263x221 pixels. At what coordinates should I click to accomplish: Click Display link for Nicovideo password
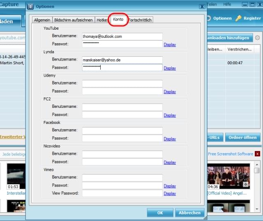pos(170,163)
